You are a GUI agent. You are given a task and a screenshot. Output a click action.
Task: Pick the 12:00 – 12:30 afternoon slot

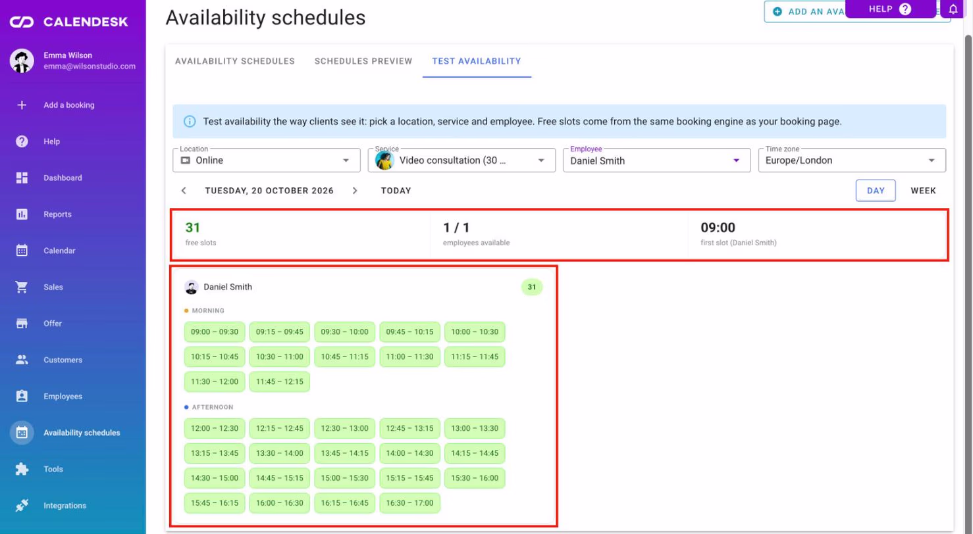pos(215,429)
